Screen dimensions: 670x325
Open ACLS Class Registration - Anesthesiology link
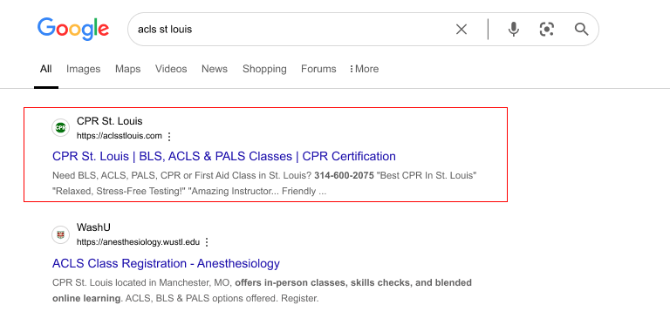(x=166, y=263)
